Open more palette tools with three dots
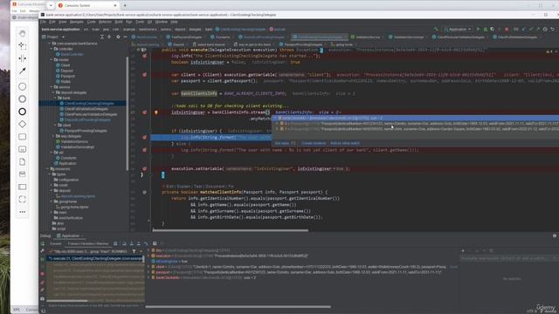 pyautogui.click(x=23, y=212)
